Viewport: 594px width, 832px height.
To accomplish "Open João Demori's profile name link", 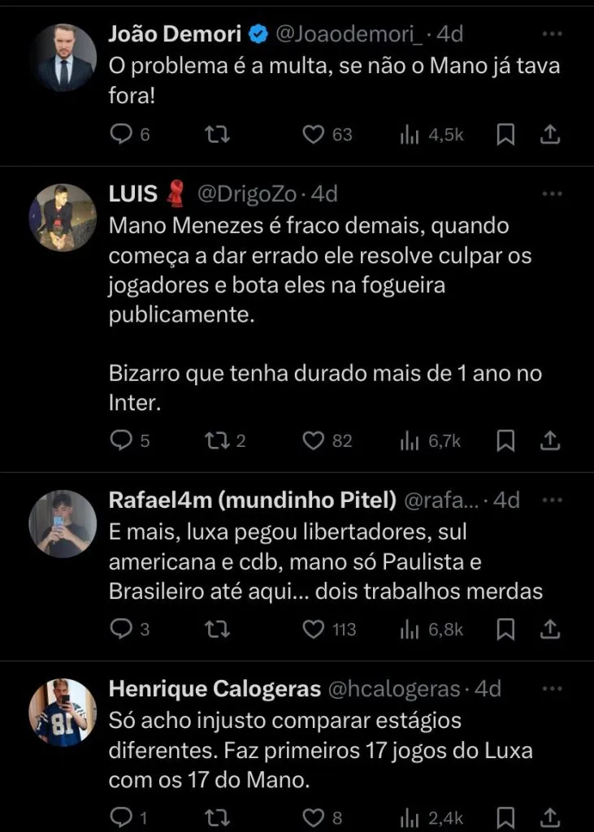I will coord(175,34).
